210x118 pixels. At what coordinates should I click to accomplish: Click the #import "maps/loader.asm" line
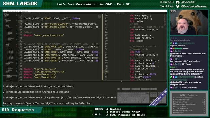[40, 77]
